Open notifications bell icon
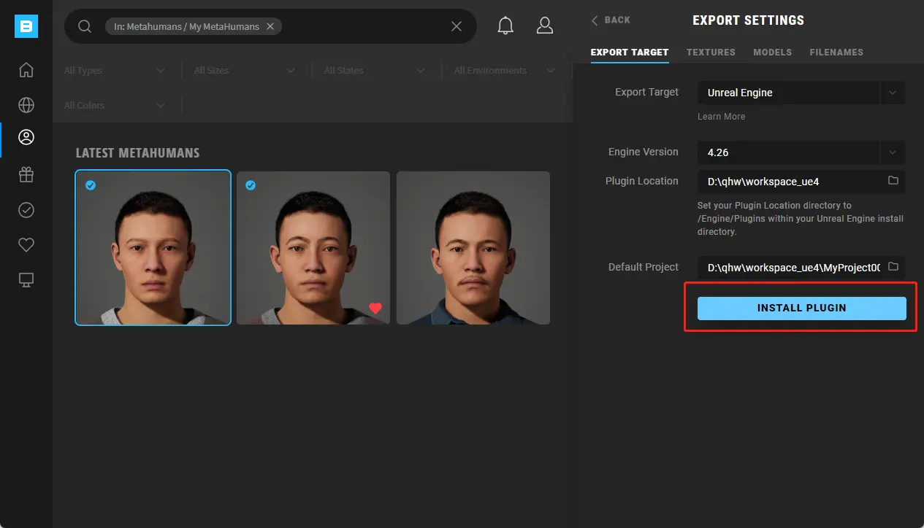This screenshot has height=528, width=924. (x=505, y=26)
